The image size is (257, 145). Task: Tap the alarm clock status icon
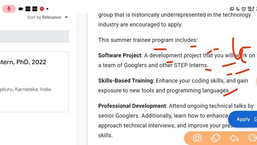(x=244, y=9)
